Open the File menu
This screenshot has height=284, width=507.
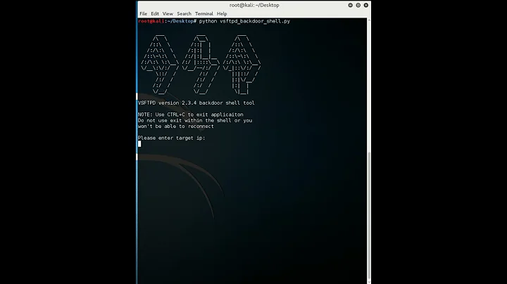coord(143,13)
